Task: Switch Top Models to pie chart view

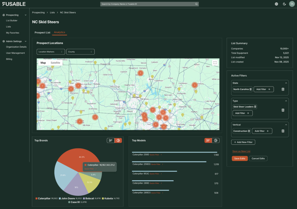Action: click(215, 140)
